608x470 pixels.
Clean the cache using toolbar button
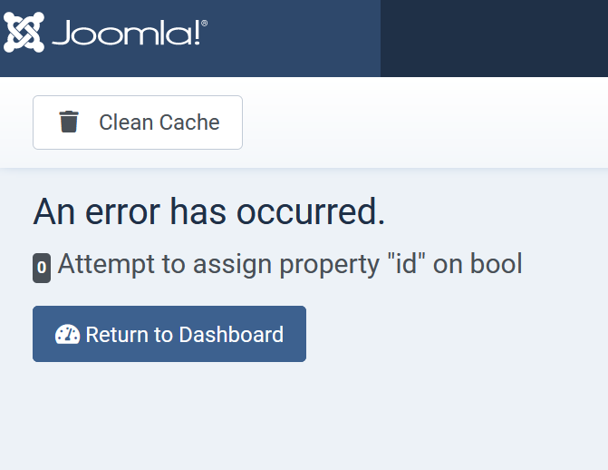(138, 122)
